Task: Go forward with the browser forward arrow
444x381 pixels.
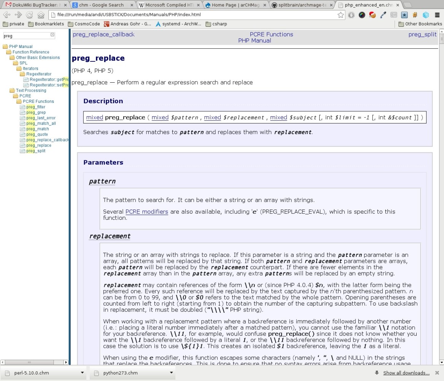Action: [x=18, y=15]
